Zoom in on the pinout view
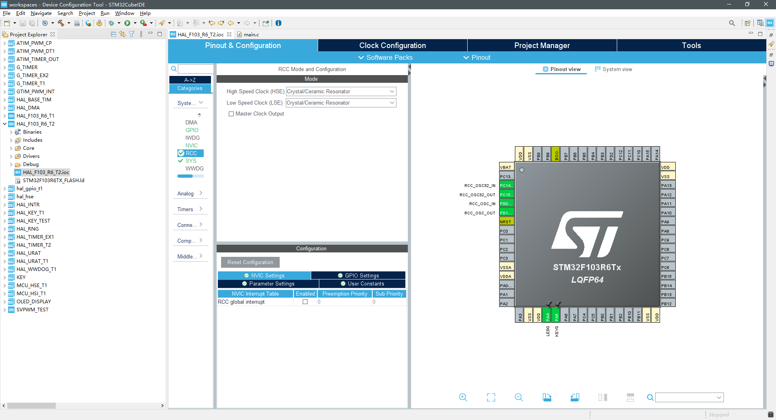The image size is (776, 420). [462, 397]
